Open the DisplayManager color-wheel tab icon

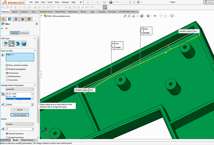pos(29,19)
